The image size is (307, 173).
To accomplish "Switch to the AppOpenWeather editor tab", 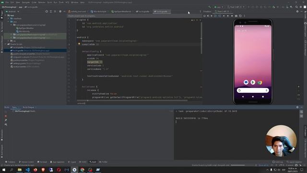I will pos(122,12).
